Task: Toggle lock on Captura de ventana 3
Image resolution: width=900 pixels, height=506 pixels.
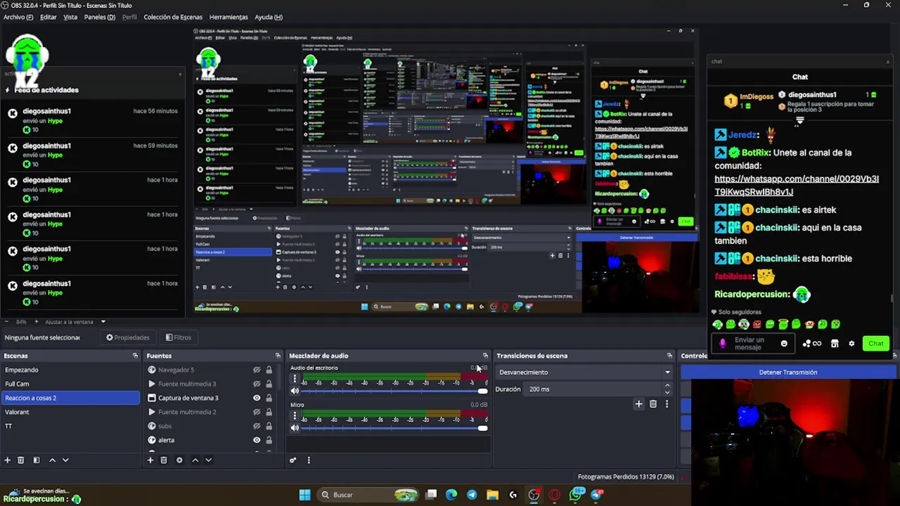Action: (x=269, y=398)
